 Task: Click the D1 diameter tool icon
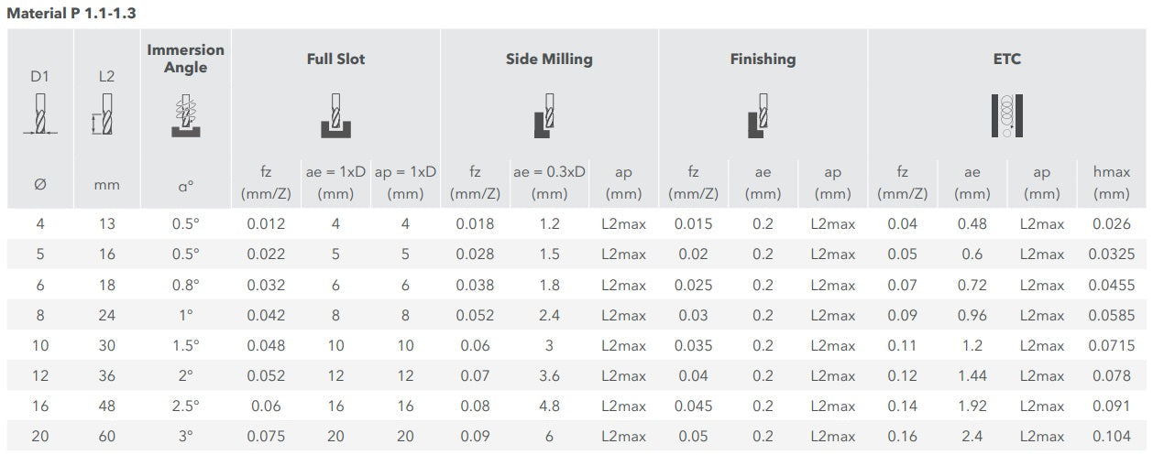click(x=39, y=116)
